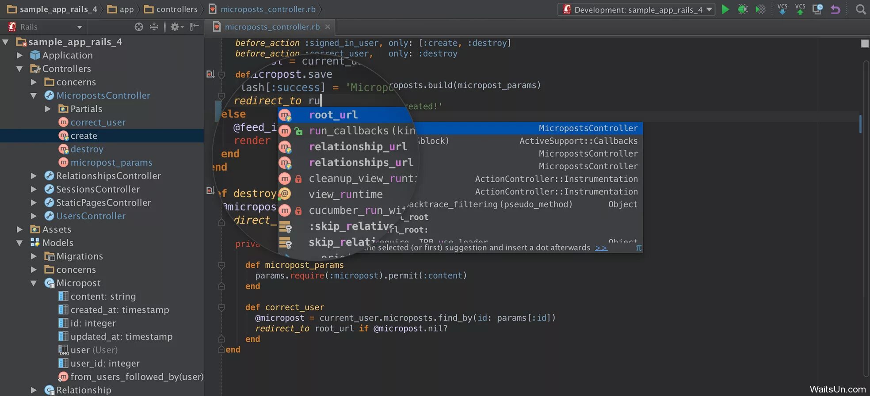Click the sample_app_rails_4 breadcrumb
Viewport: 870px width, 396px height.
pos(52,9)
